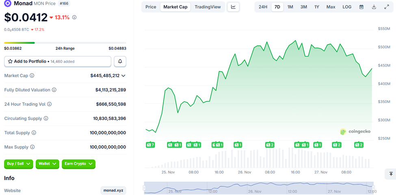Viewport: 396px width, 195px height.
Task: Open the TradingView tab
Action: [x=208, y=7]
